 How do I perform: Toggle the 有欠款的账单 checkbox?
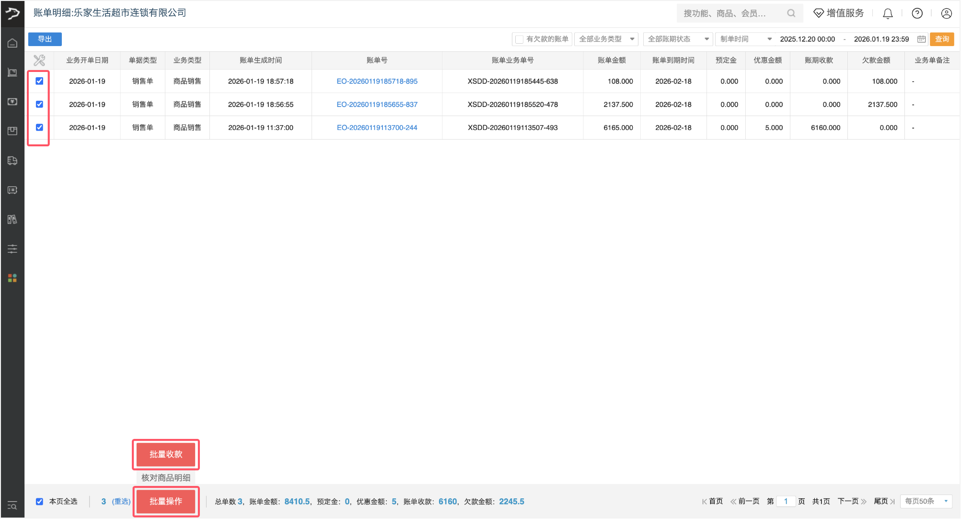pyautogui.click(x=519, y=39)
